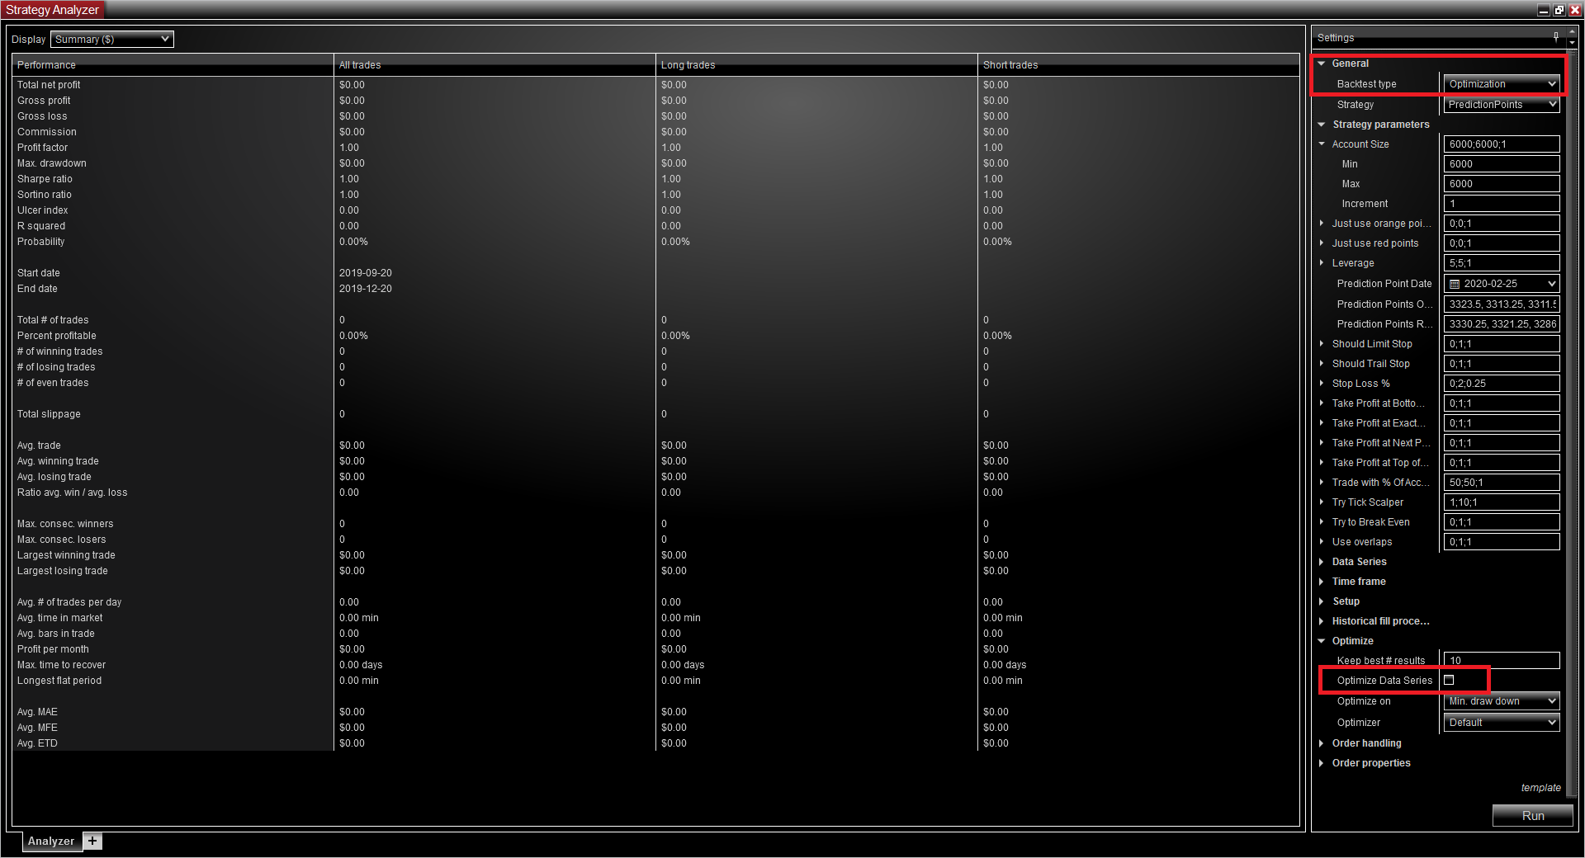The image size is (1585, 858).
Task: Expand the Should Trail Stop parameter
Action: click(x=1322, y=364)
